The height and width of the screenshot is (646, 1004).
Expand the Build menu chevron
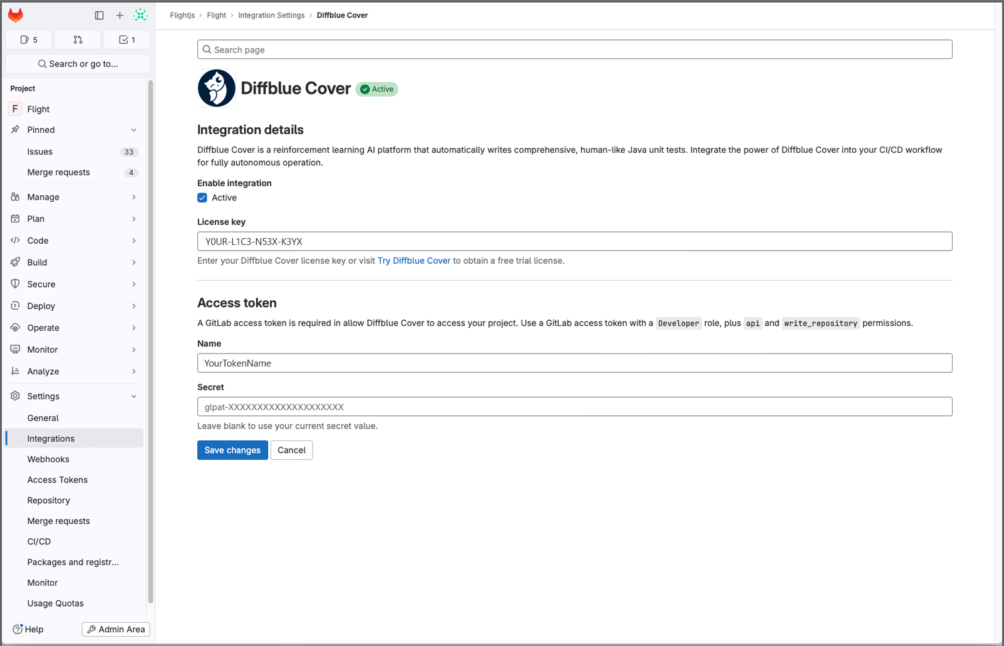[x=133, y=263]
